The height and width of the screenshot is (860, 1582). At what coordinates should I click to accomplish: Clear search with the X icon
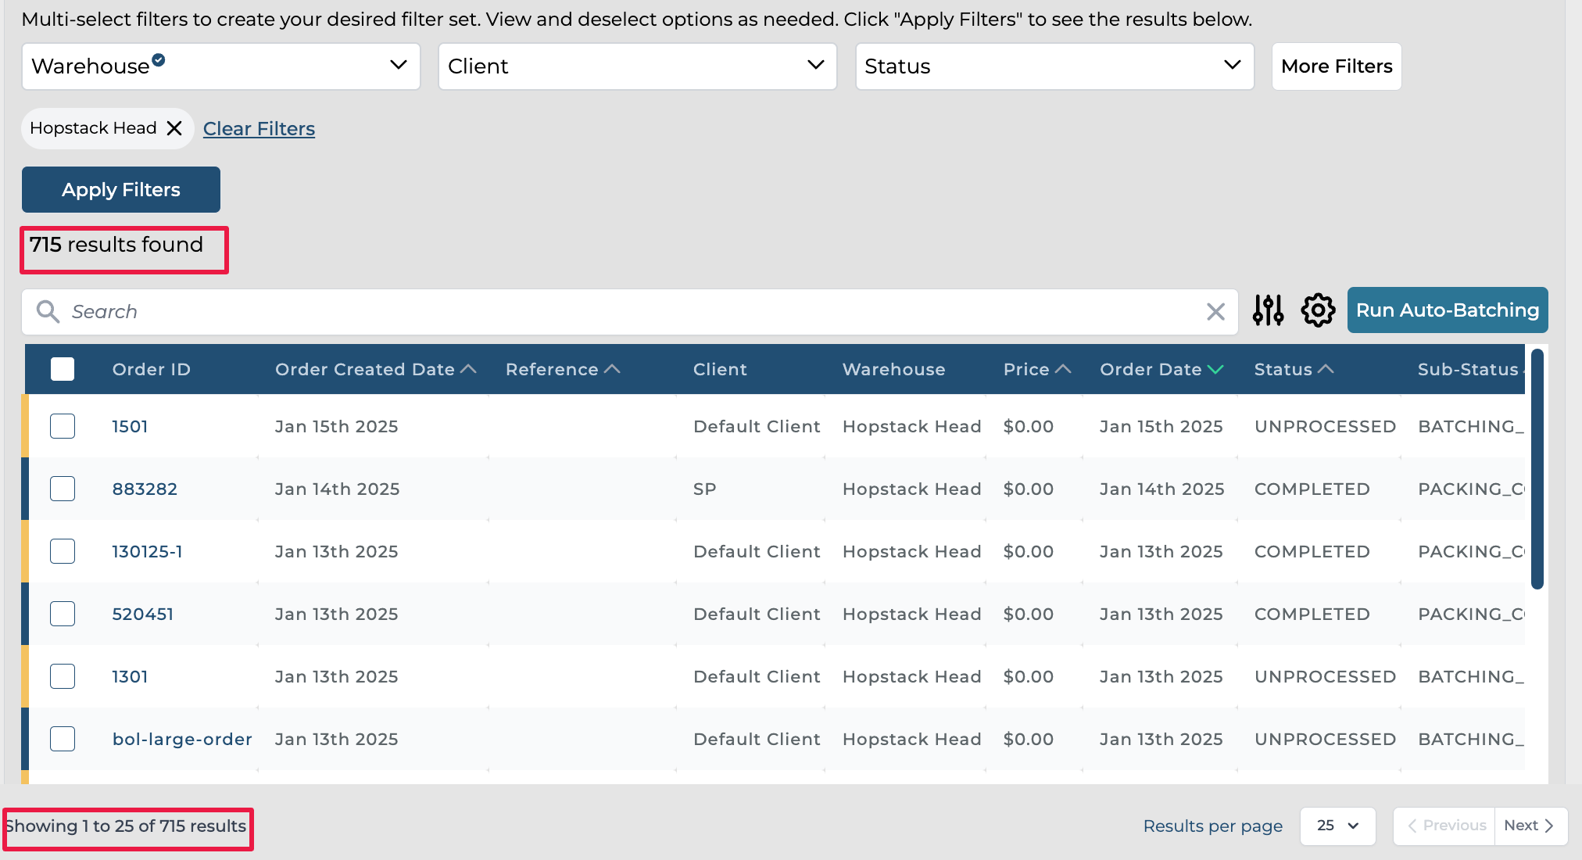point(1215,312)
